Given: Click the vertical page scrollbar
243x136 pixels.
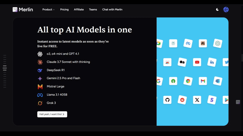Looking at the screenshot, I should coord(242,58).
